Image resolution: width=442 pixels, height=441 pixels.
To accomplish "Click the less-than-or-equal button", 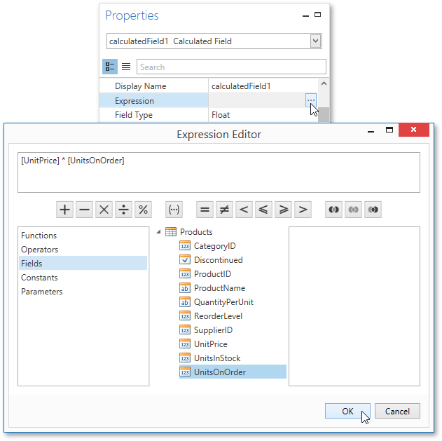I will click(x=263, y=210).
